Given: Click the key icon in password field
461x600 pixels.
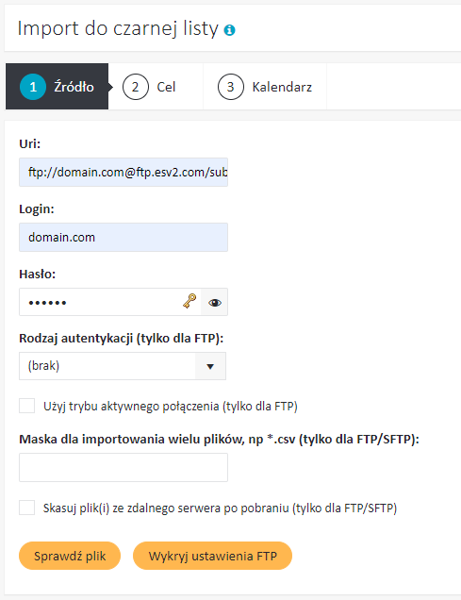Looking at the screenshot, I should 189,301.
